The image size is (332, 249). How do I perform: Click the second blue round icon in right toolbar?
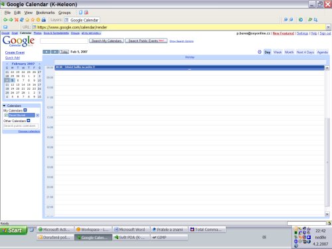291,20
